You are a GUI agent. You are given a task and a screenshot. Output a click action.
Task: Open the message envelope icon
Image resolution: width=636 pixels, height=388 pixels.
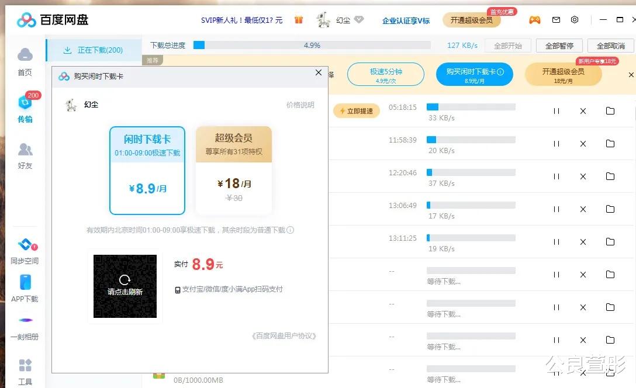coord(555,19)
